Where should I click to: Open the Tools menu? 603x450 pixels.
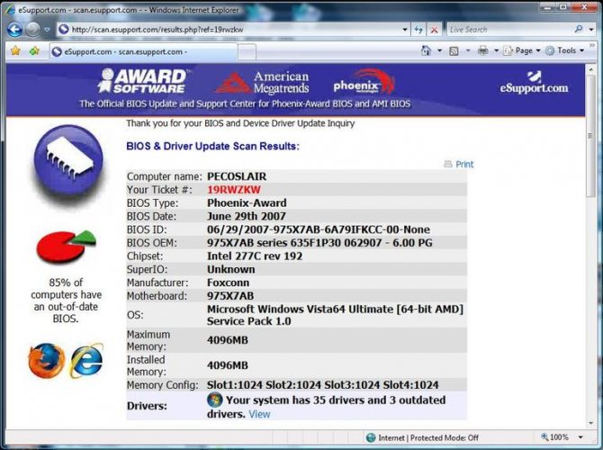pos(565,50)
